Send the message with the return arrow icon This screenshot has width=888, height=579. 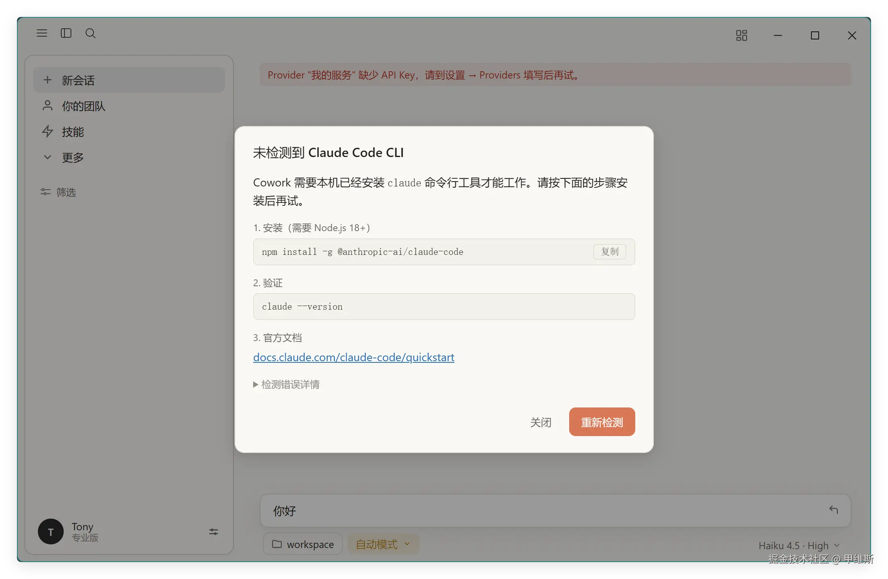pos(834,510)
